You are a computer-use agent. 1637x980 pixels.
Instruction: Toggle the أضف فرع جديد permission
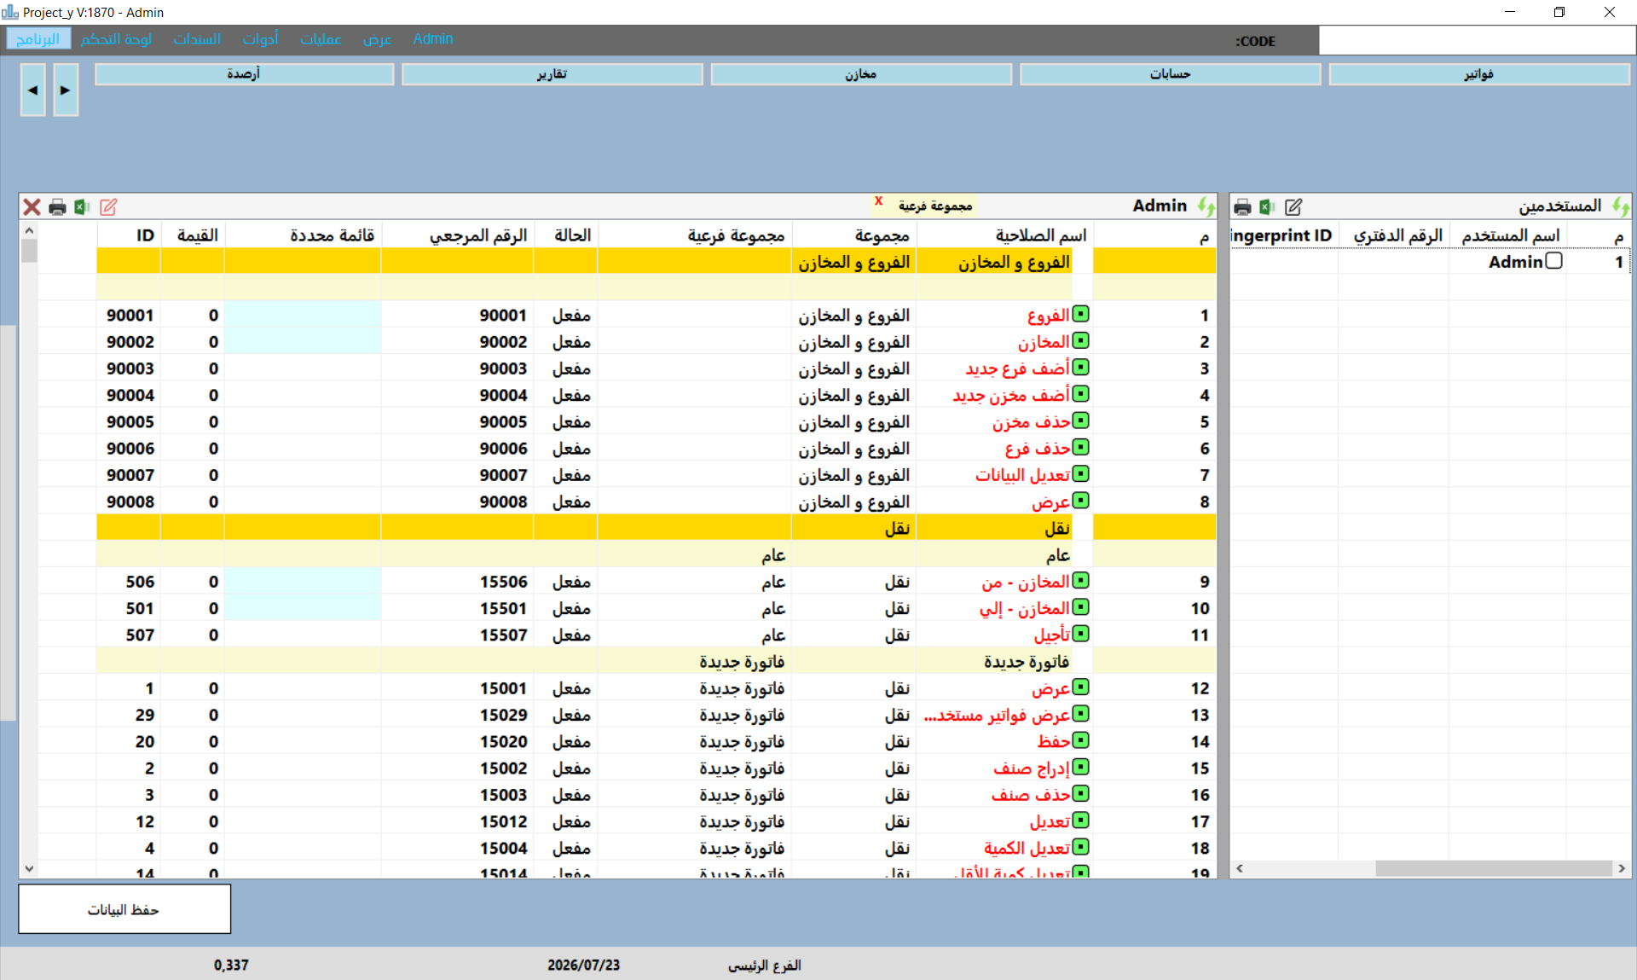pyautogui.click(x=1080, y=368)
